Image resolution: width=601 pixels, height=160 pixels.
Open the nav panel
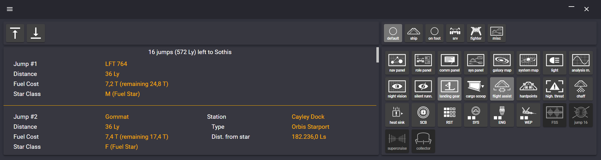point(397,62)
